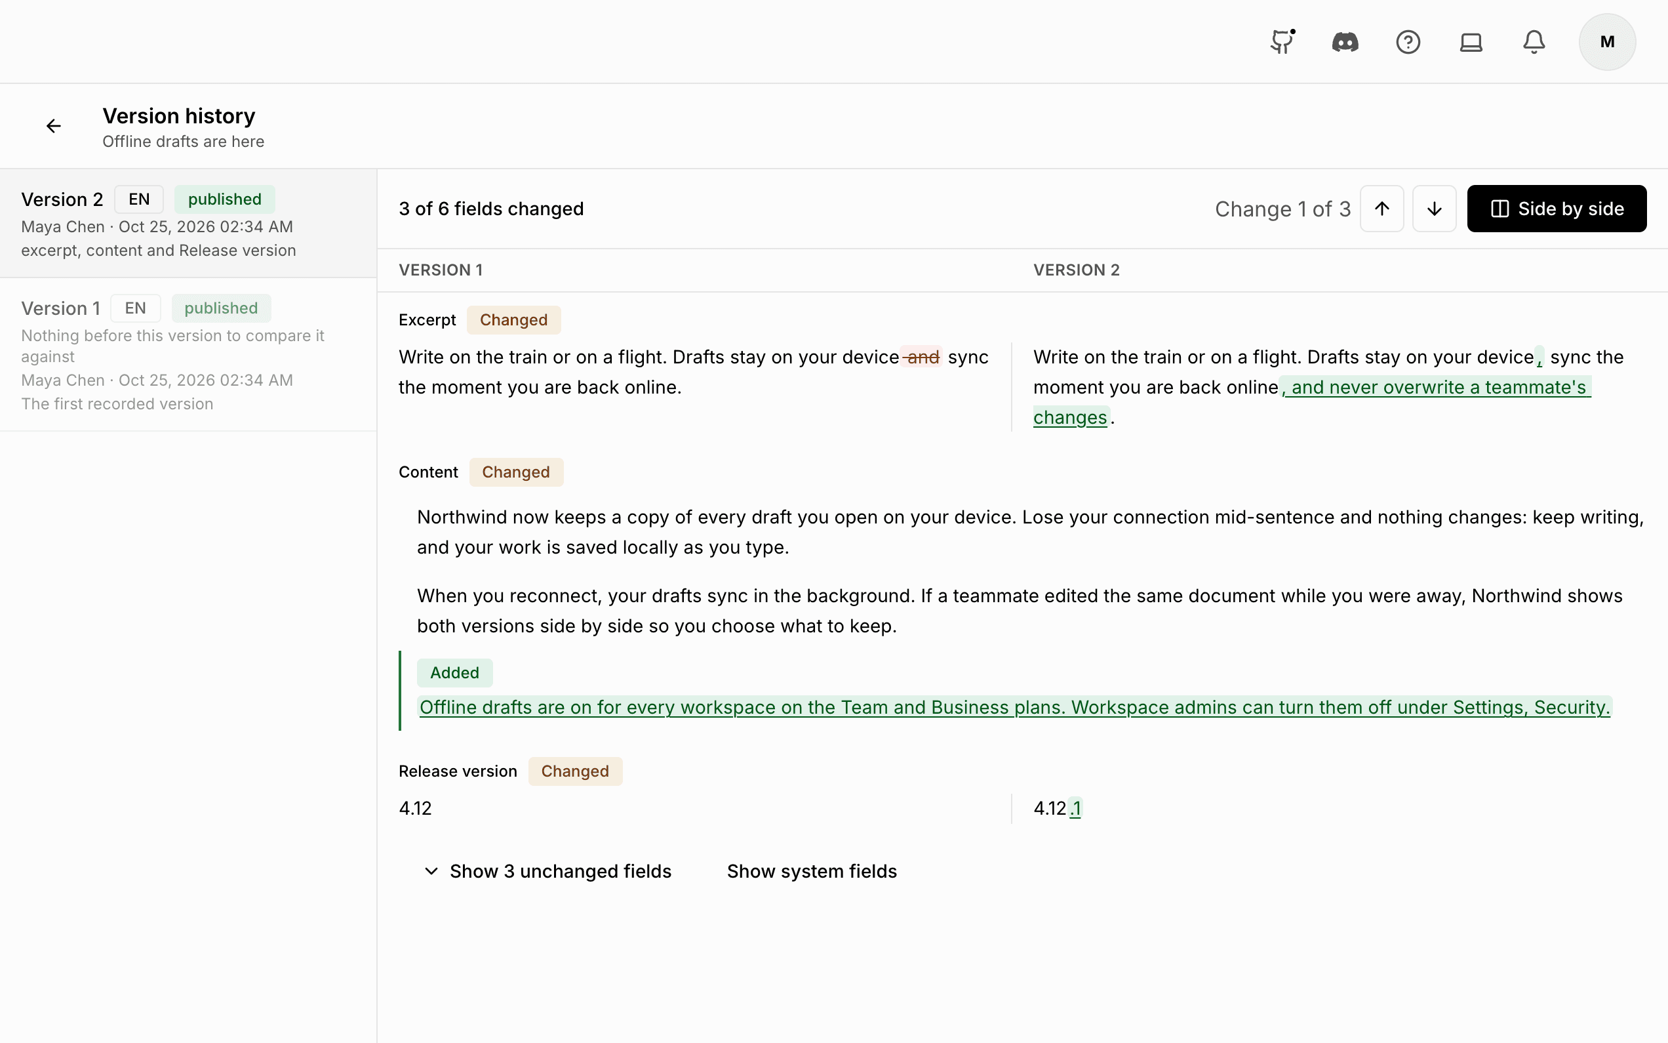This screenshot has height=1043, width=1668.
Task: Click 'Change 1 of 3' counter
Action: pyautogui.click(x=1282, y=209)
